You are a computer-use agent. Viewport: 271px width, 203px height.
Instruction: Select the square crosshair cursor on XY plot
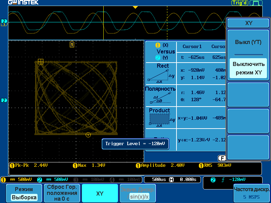[41, 61]
